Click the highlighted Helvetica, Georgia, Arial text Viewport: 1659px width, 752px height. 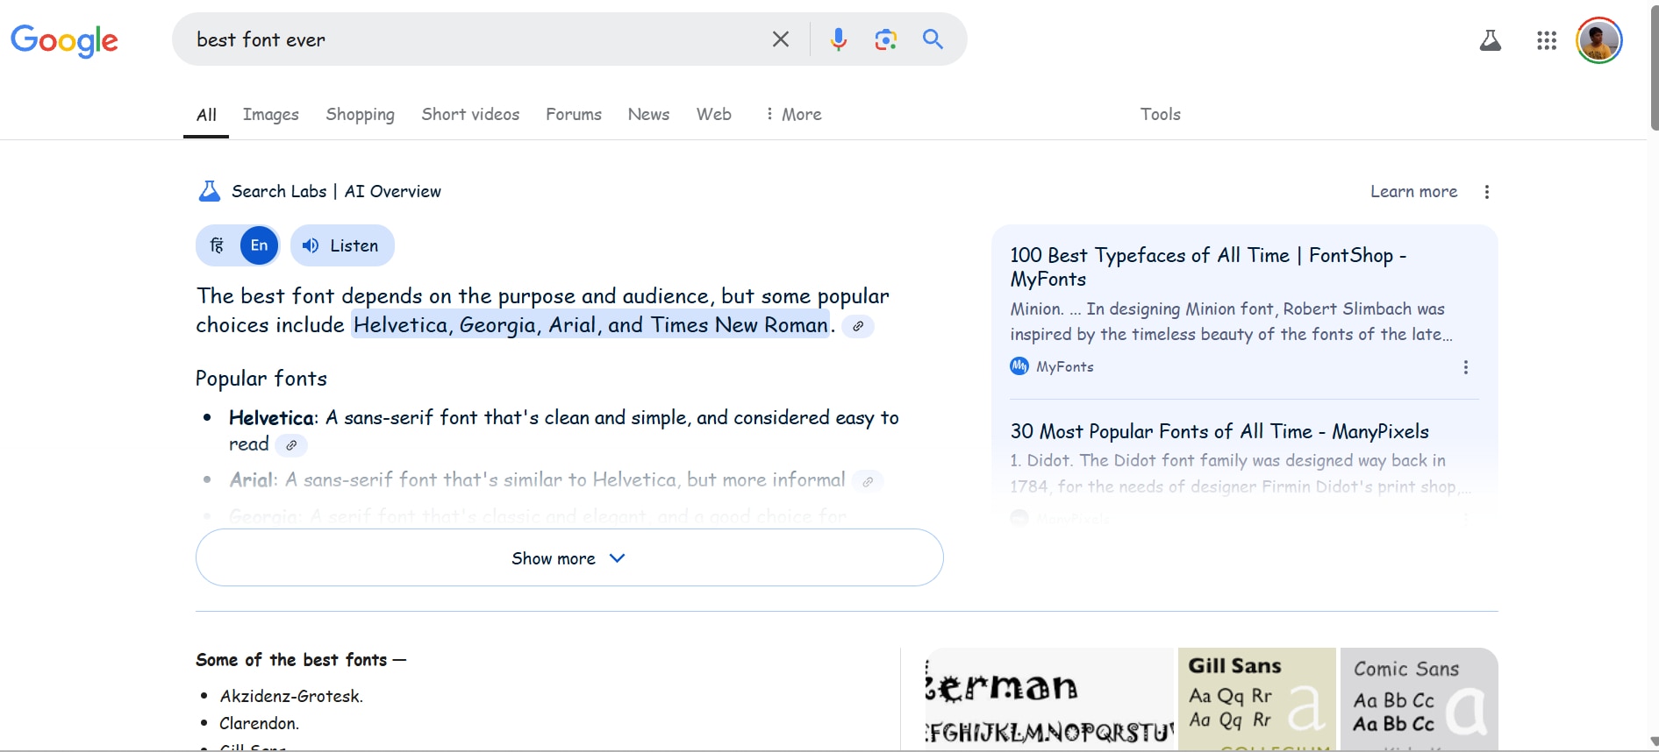tap(591, 325)
